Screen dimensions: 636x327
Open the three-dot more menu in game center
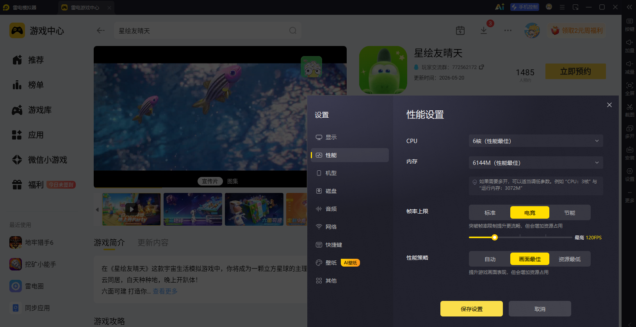point(508,30)
